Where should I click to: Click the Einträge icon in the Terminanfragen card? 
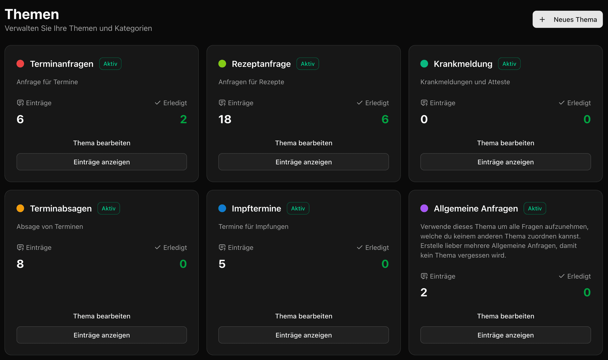click(x=20, y=103)
